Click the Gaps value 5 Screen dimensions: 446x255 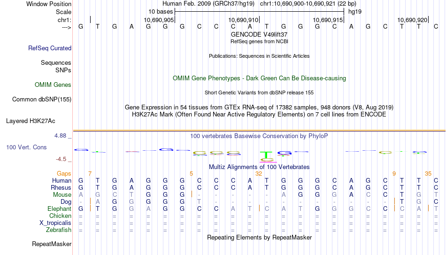tap(191, 174)
